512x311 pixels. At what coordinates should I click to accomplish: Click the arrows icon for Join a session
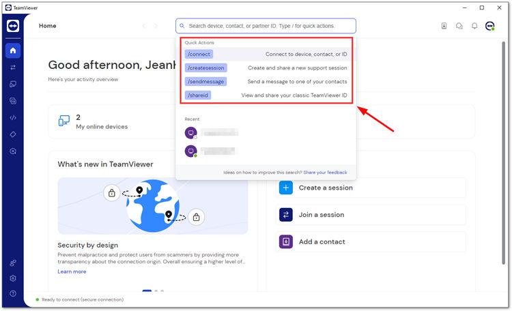(x=286, y=215)
